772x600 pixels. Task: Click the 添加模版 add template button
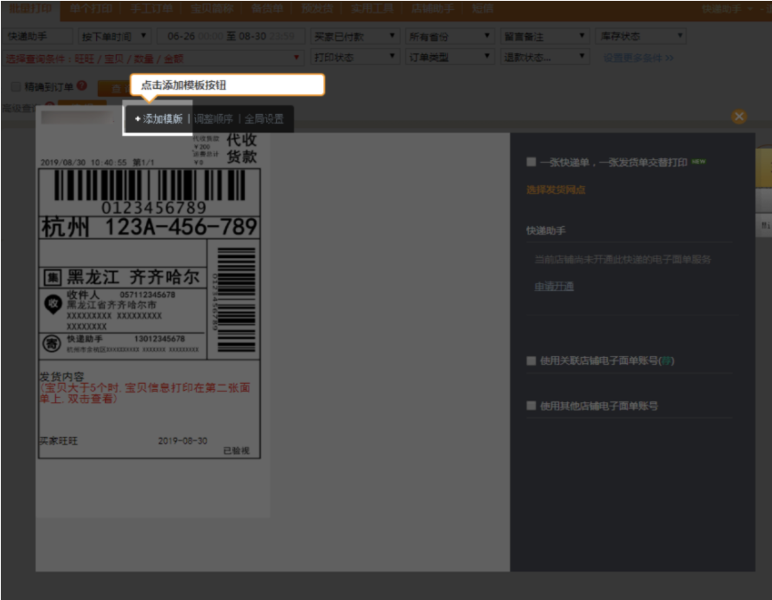pos(158,119)
